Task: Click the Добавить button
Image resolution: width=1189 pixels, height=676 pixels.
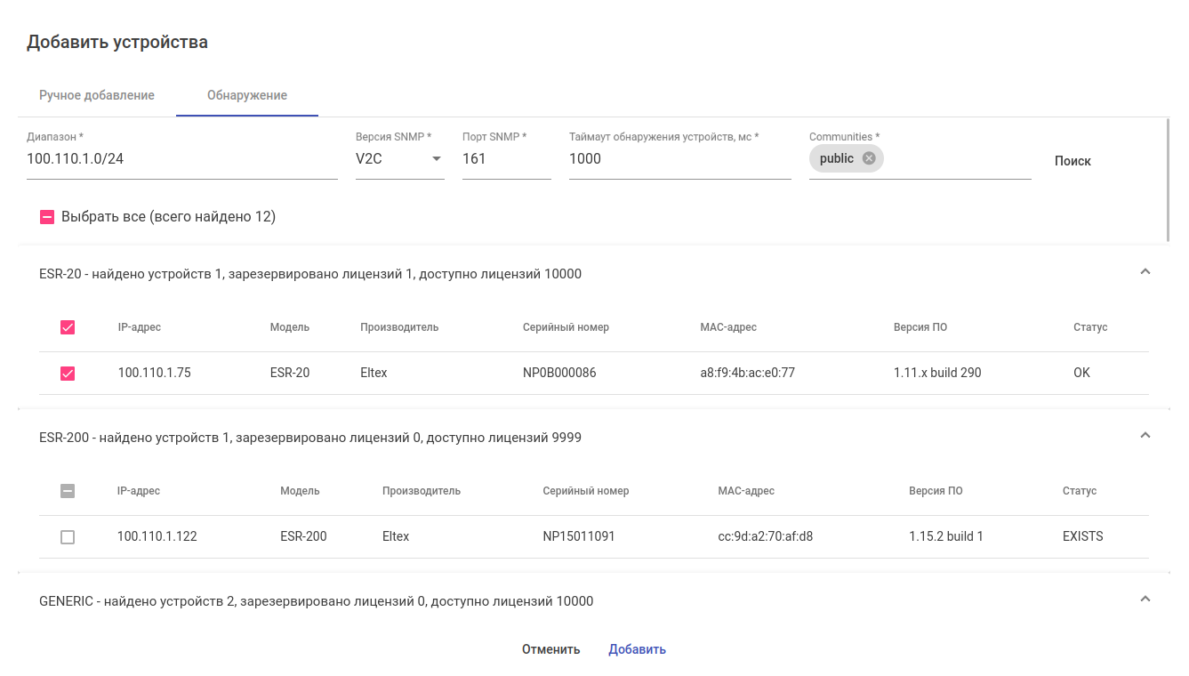Action: click(637, 649)
